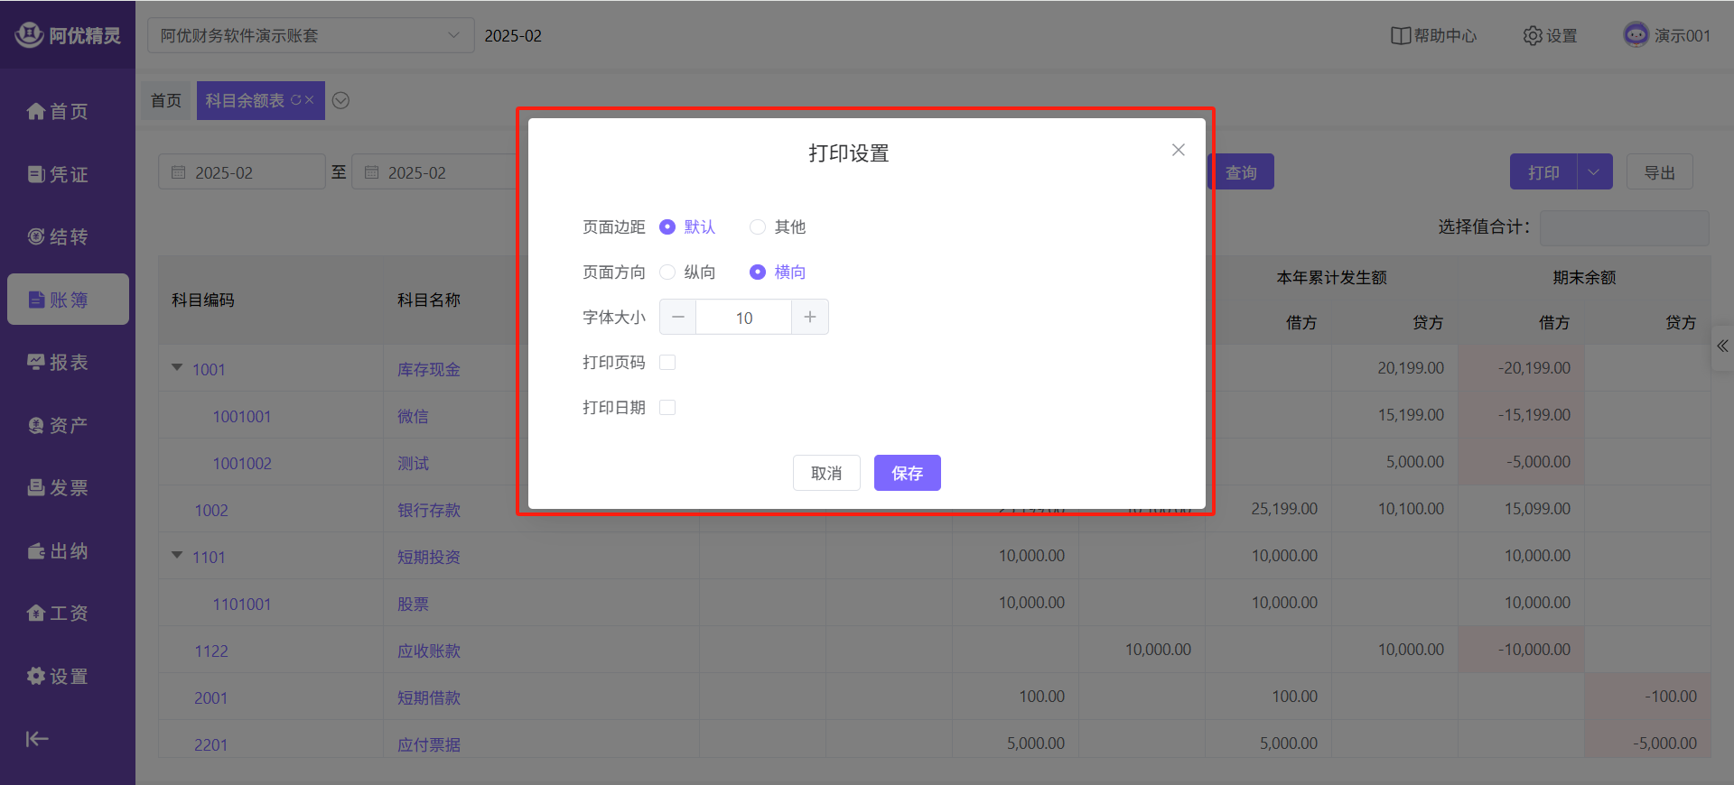Open the print button dropdown arrow

(x=1594, y=172)
